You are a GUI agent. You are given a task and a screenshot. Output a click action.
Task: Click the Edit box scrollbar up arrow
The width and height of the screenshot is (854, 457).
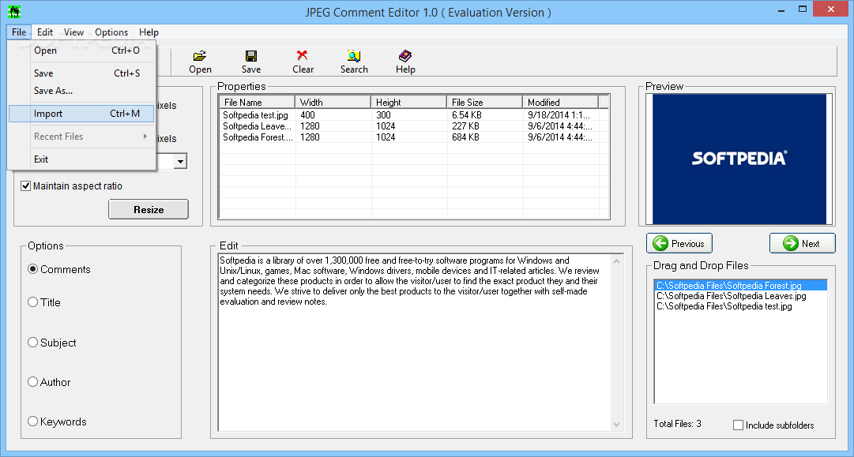[x=616, y=261]
